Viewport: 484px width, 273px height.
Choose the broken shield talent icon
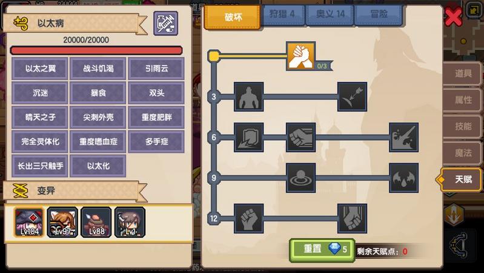click(248, 137)
